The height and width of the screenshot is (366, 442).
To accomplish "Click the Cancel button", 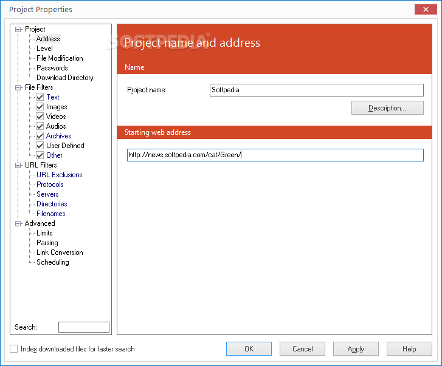I will [302, 349].
